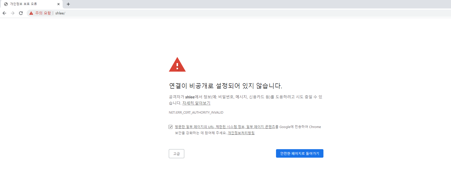This screenshot has height=186, width=451.
Task: Click the 연결이 비공개로 설정되어 있지 않습니다 heading
Action: (x=225, y=86)
